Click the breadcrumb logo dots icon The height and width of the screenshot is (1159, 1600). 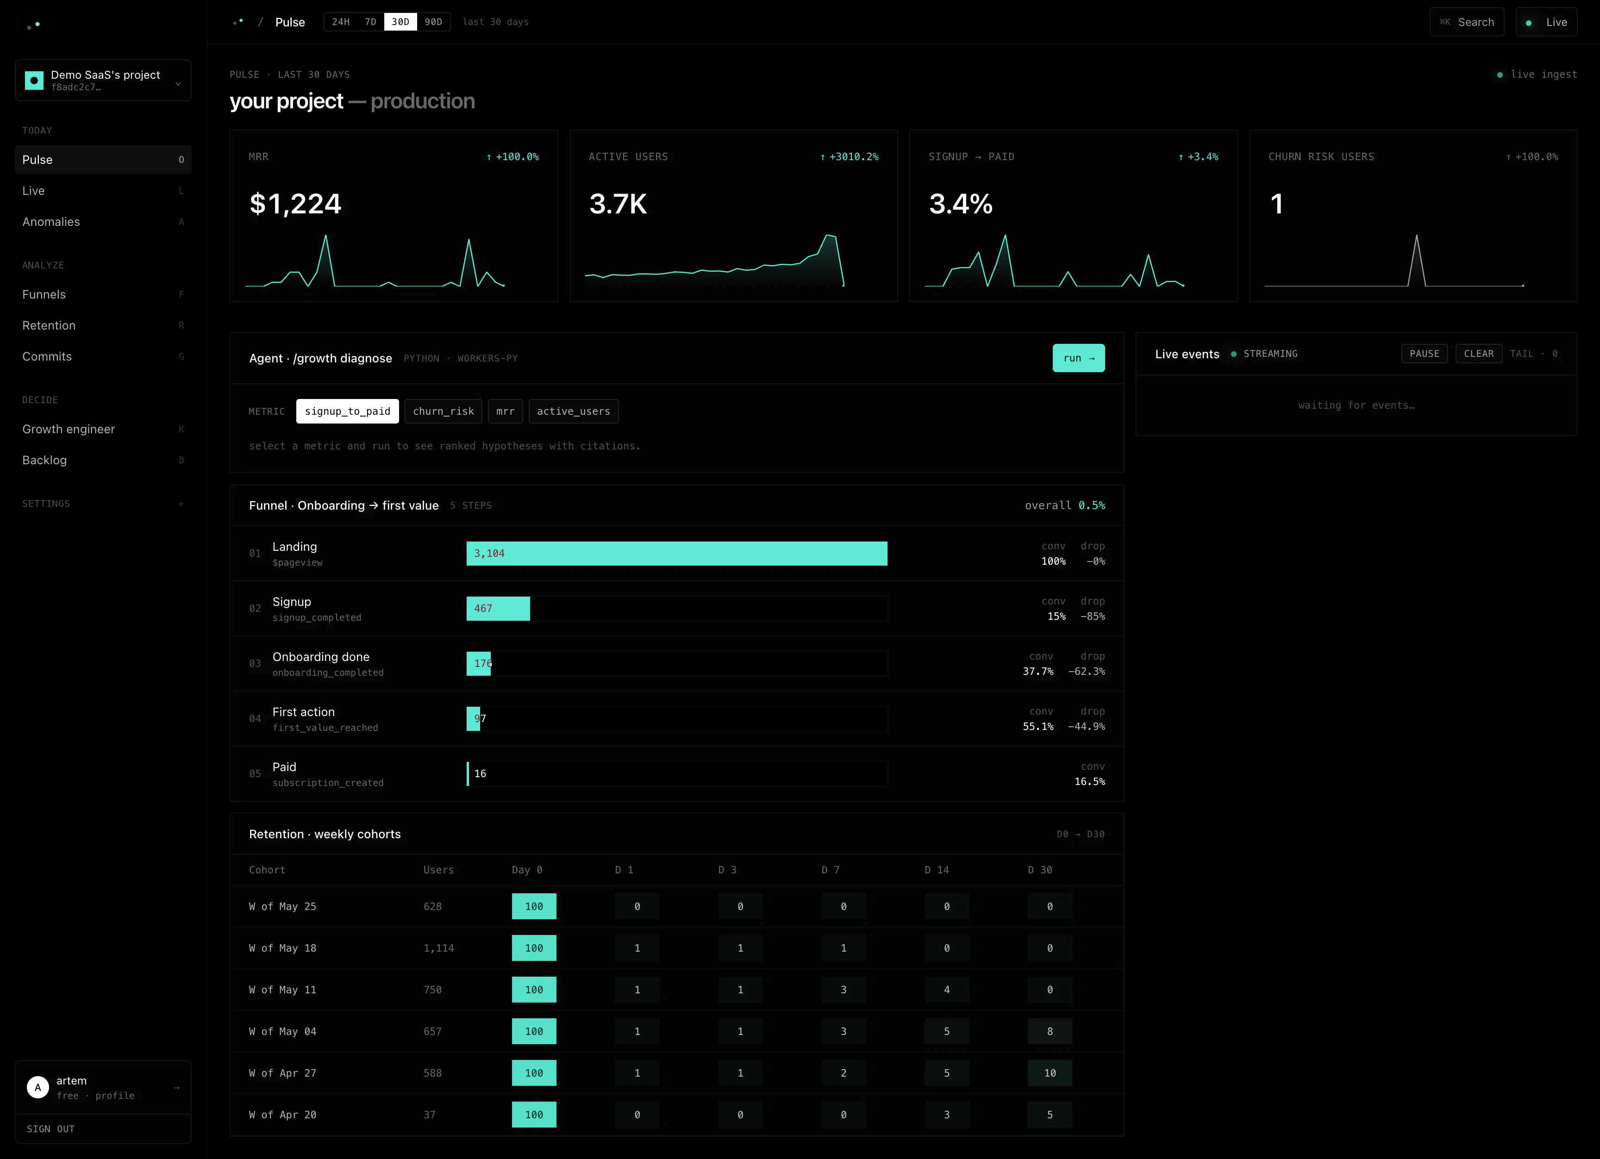click(238, 22)
